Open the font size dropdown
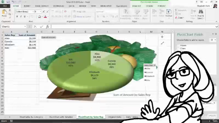The width and height of the screenshot is (219, 123). pyautogui.click(x=40, y=12)
